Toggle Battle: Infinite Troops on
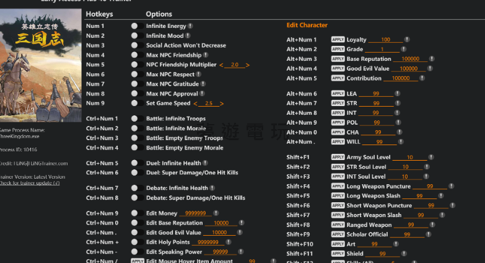 (x=134, y=118)
